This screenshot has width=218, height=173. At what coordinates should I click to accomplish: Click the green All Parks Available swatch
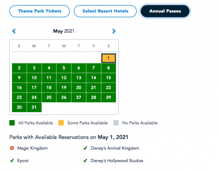tap(12, 123)
